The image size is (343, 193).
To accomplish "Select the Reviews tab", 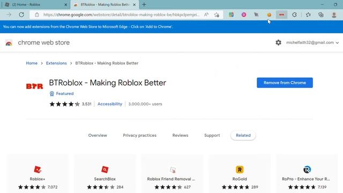I will (180, 135).
